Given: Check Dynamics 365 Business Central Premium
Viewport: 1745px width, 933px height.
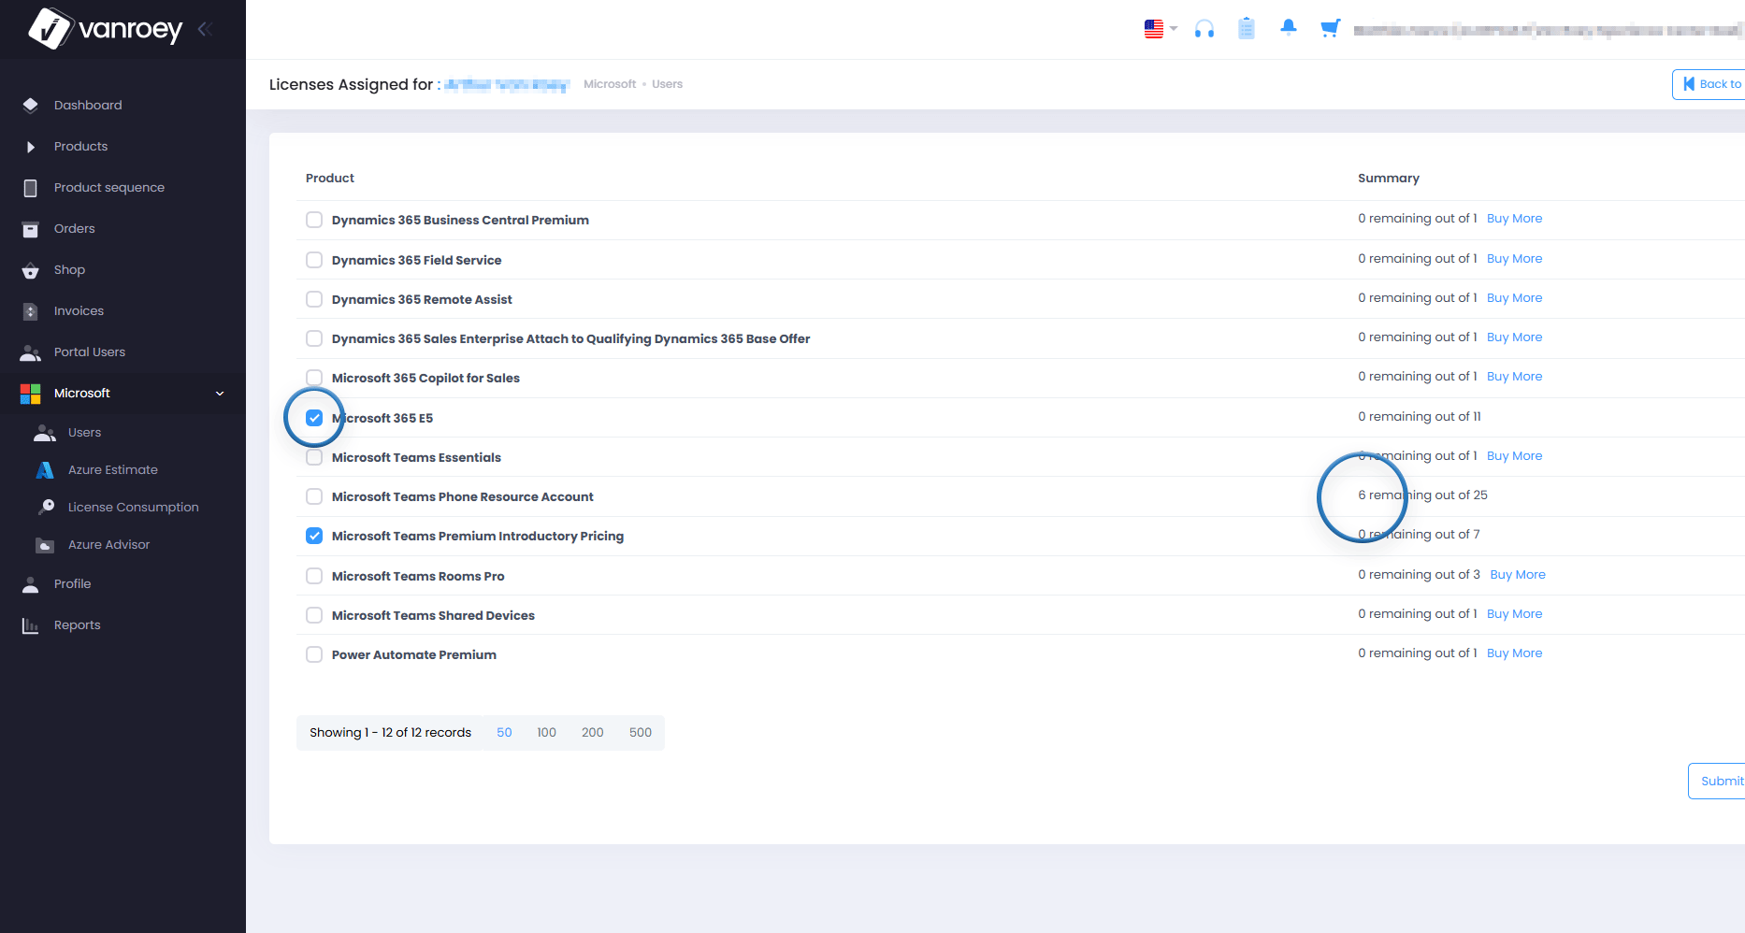Looking at the screenshot, I should (314, 220).
